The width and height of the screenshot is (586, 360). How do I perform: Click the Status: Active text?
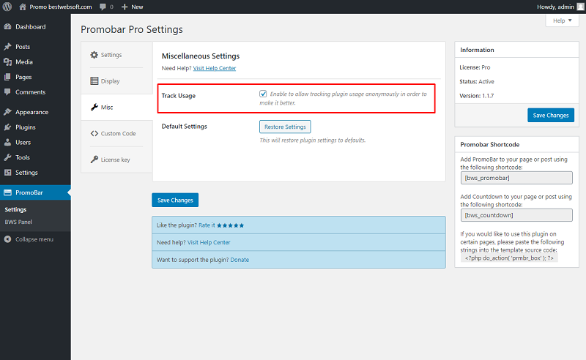477,81
